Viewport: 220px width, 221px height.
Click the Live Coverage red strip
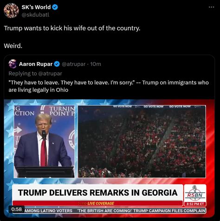pyautogui.click(x=97, y=203)
